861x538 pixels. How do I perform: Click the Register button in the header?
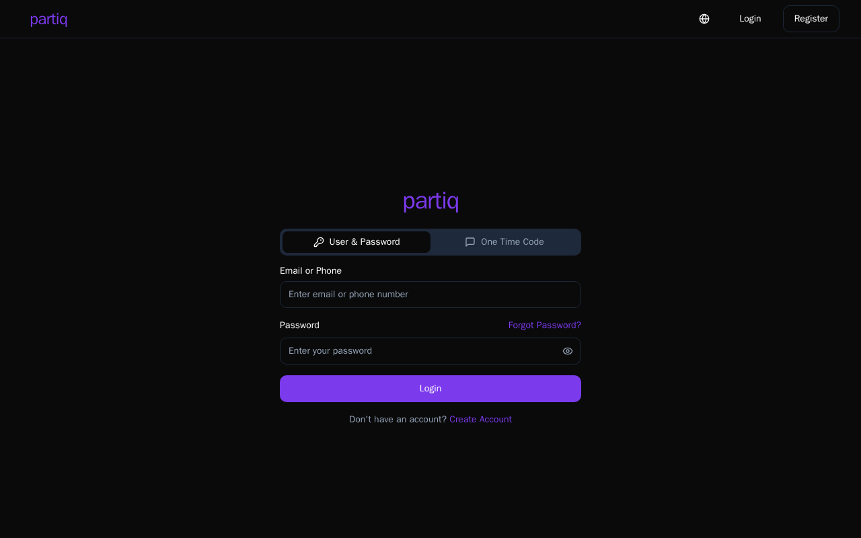(811, 19)
